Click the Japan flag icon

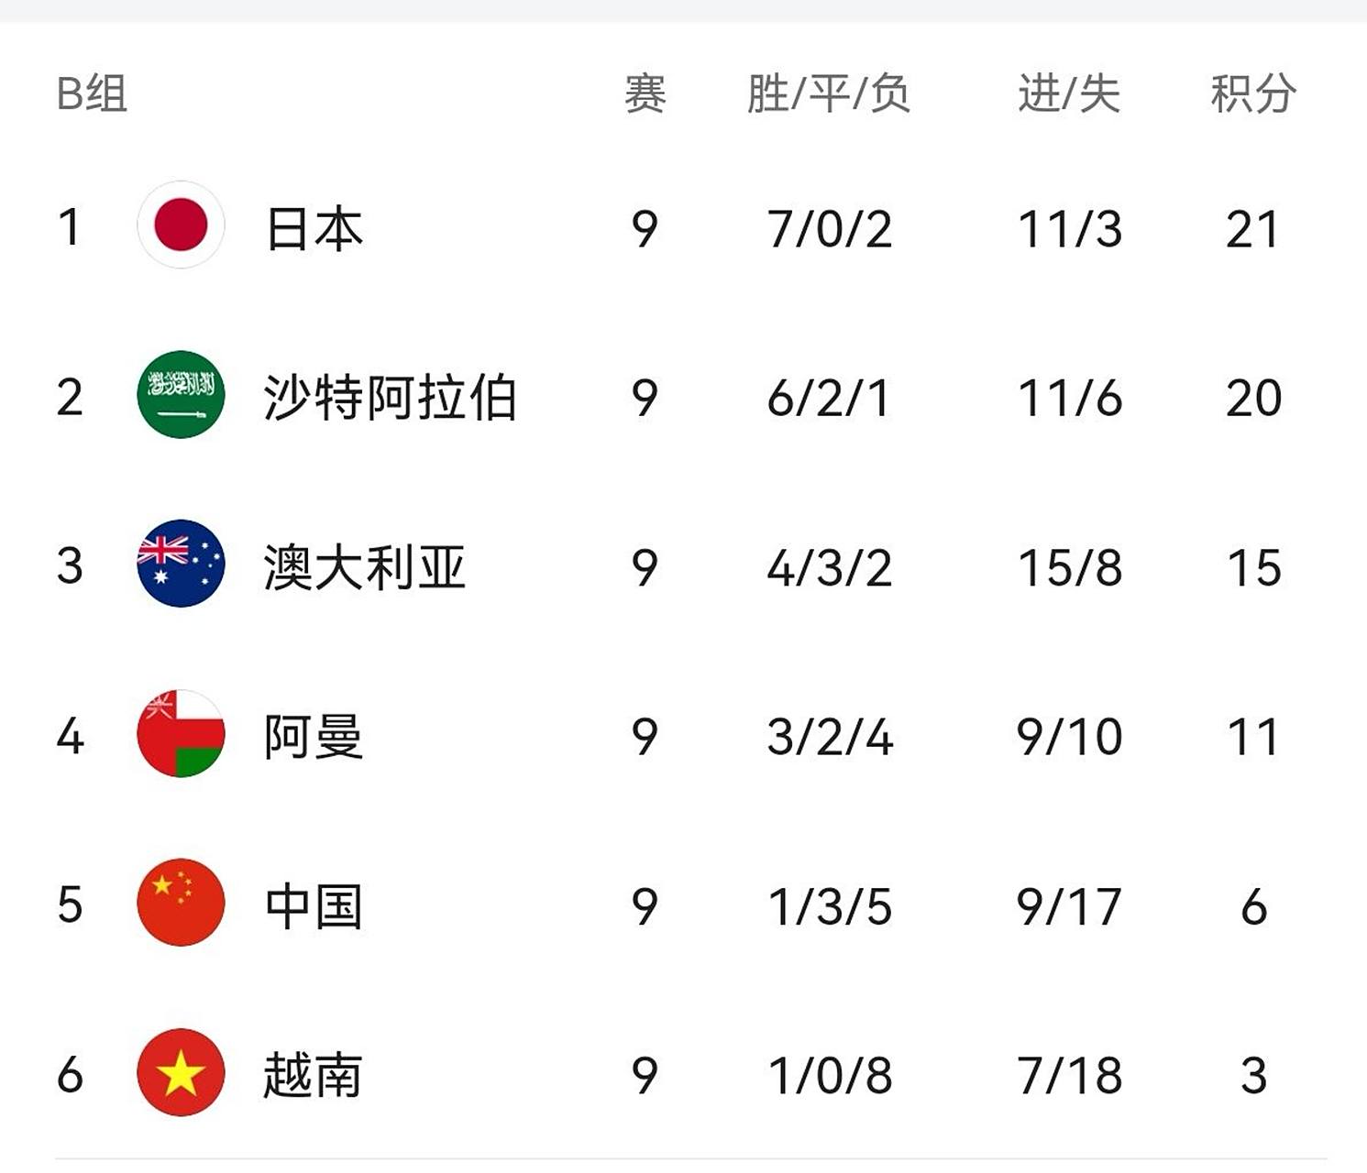[181, 225]
